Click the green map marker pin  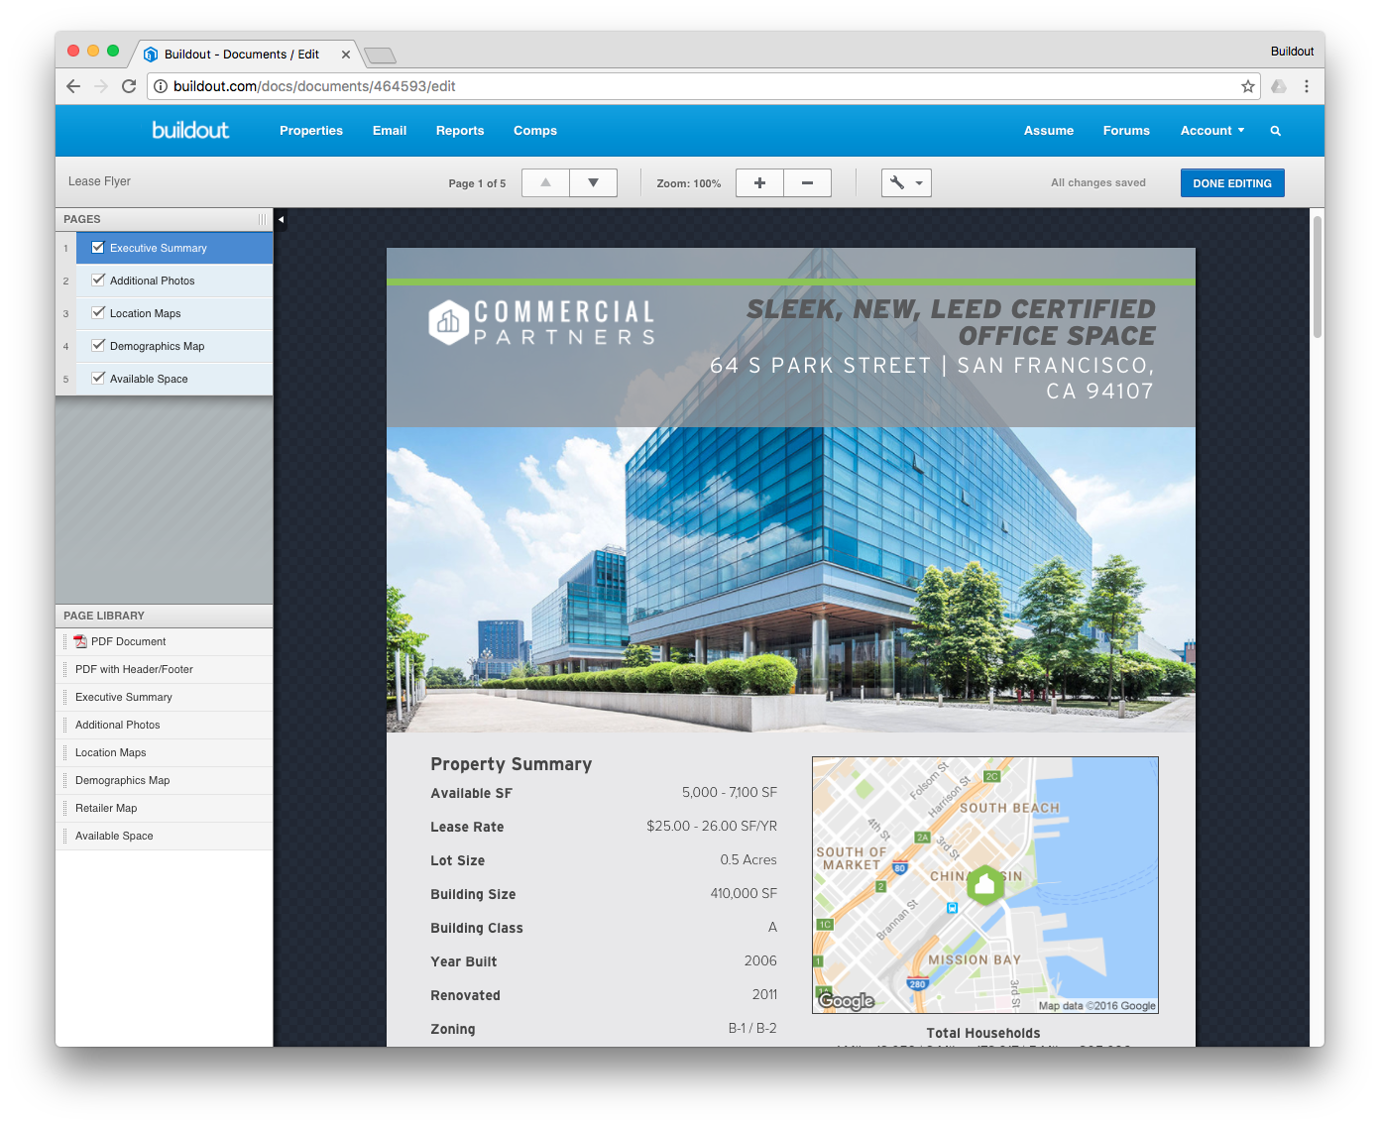(984, 883)
